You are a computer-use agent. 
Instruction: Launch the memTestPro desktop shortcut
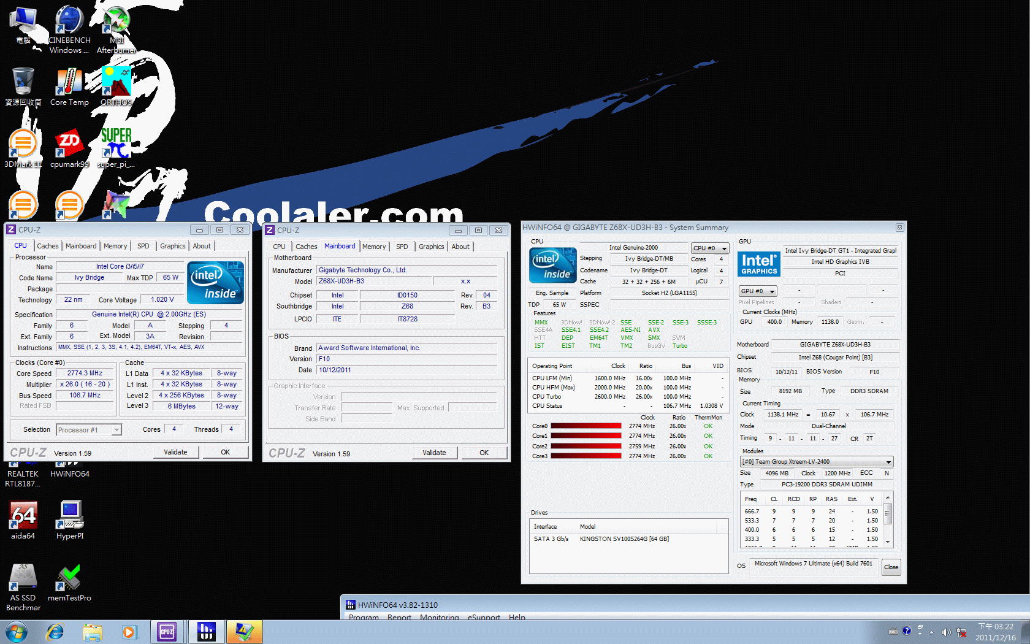(x=69, y=583)
